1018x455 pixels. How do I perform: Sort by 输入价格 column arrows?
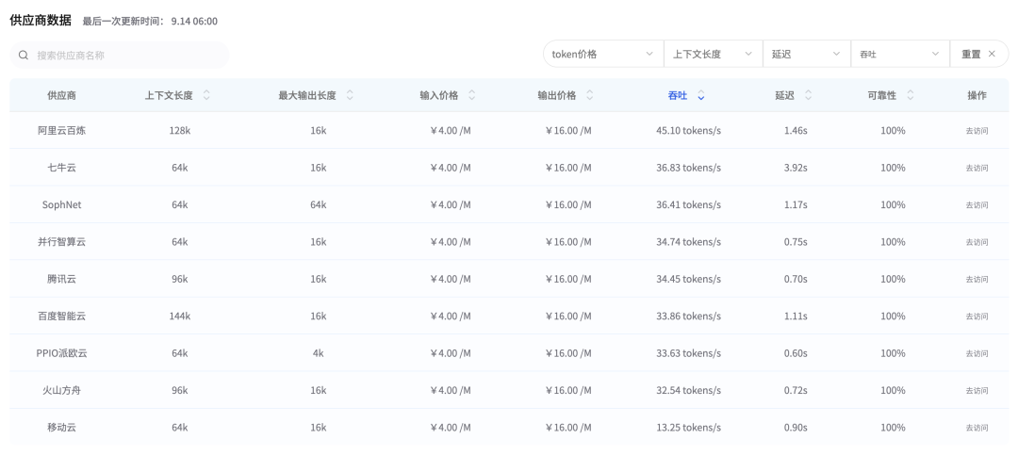[472, 95]
